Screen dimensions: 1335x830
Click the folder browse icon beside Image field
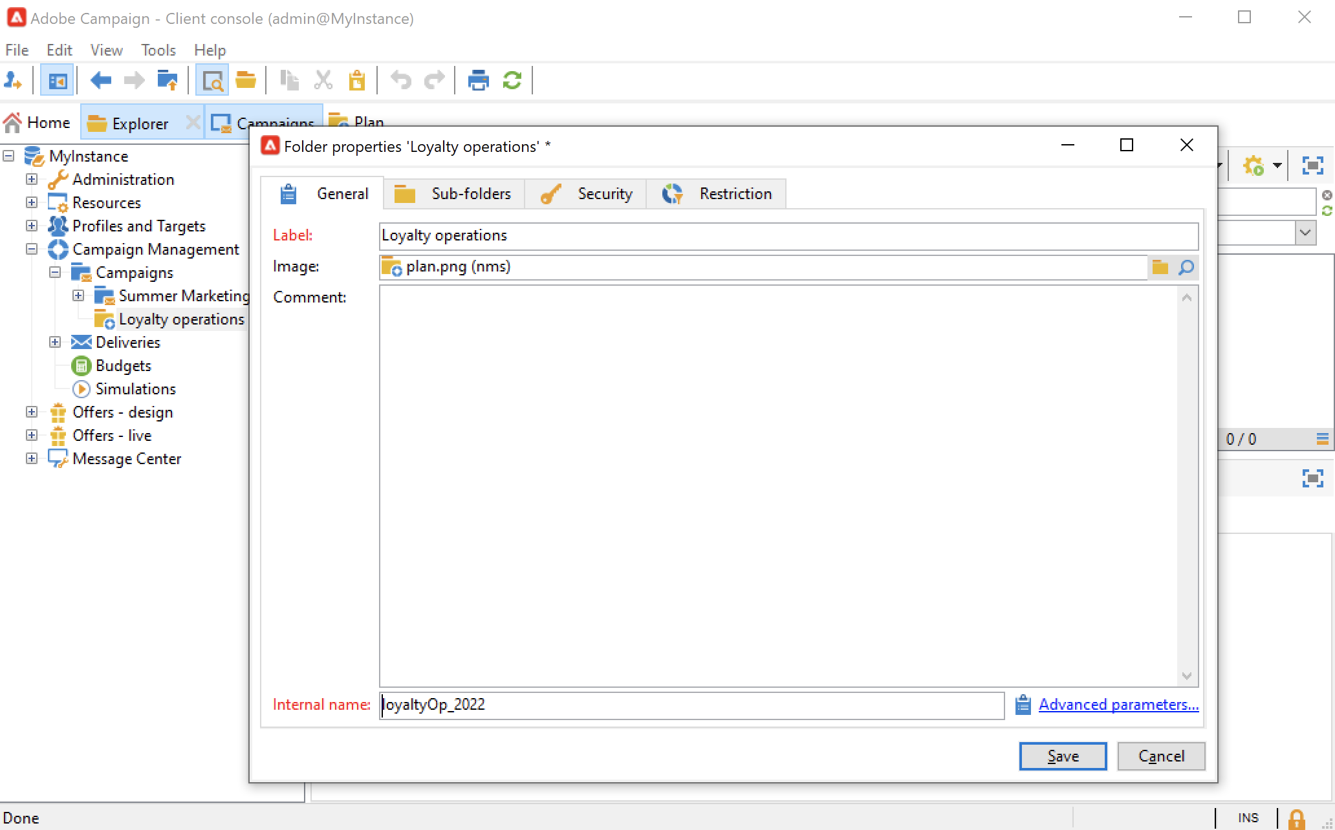tap(1160, 267)
